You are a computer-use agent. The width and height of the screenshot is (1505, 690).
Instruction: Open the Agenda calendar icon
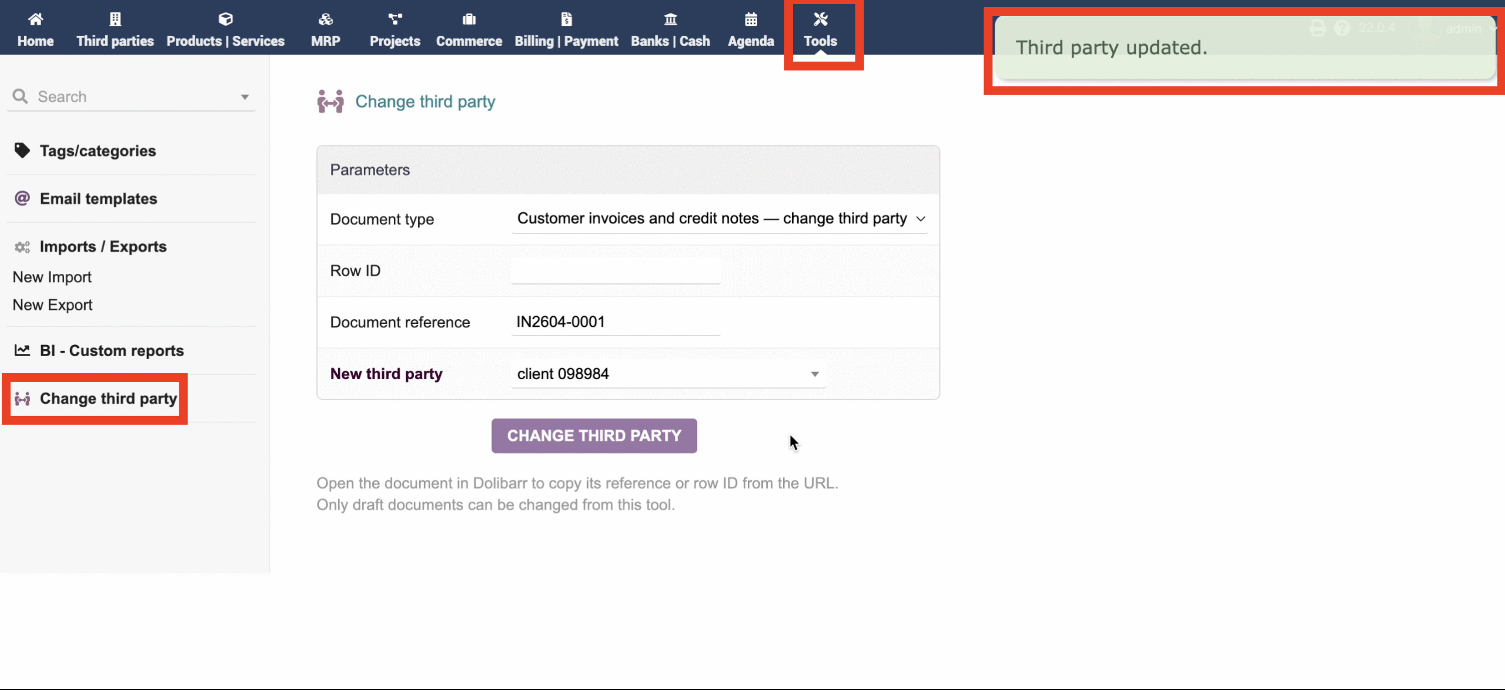coord(751,19)
